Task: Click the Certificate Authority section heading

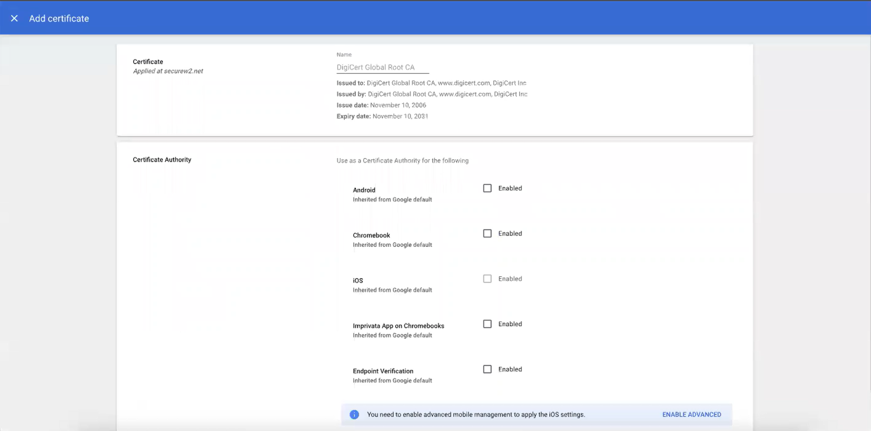Action: point(162,160)
